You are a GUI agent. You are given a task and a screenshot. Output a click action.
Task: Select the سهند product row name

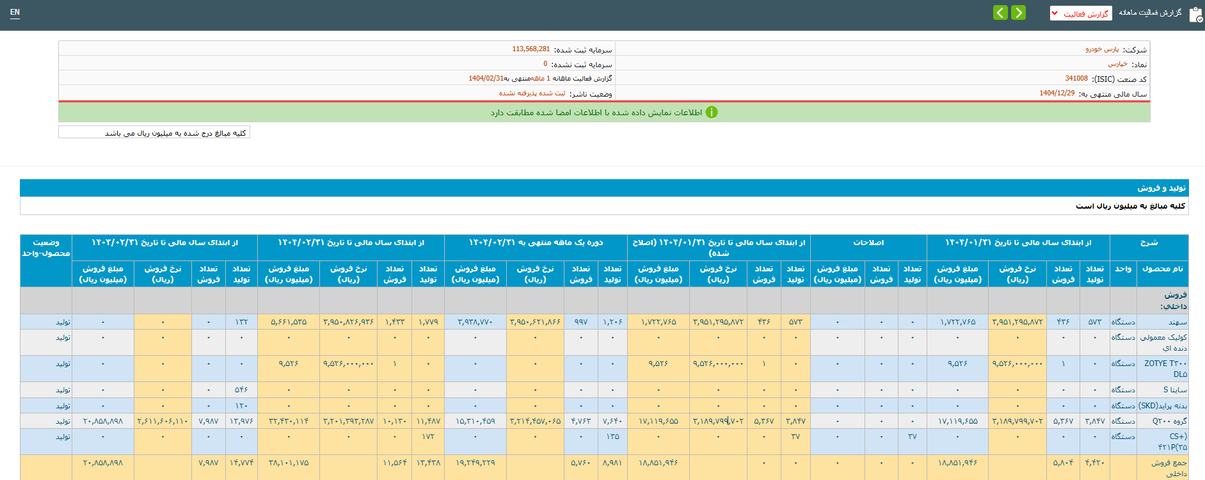[x=1177, y=322]
